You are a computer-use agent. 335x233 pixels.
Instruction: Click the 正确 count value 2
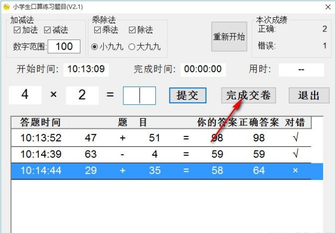(325, 29)
